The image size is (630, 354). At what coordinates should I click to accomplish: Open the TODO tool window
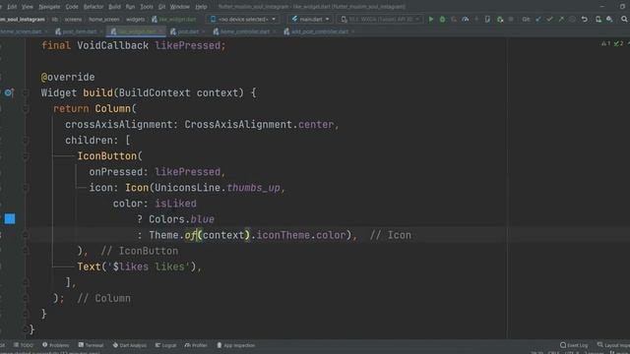[x=24, y=345]
